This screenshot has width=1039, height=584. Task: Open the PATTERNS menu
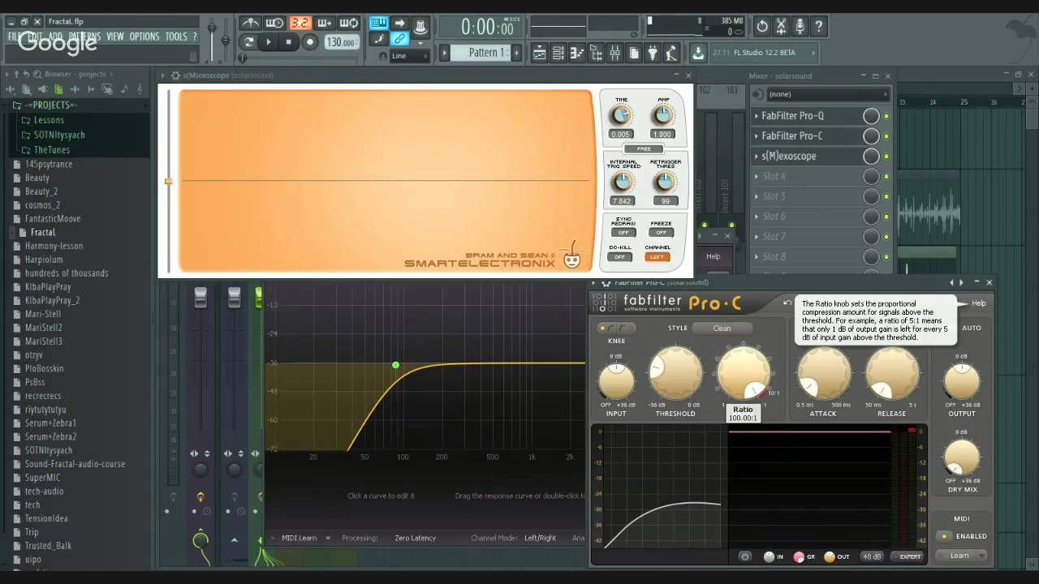84,36
